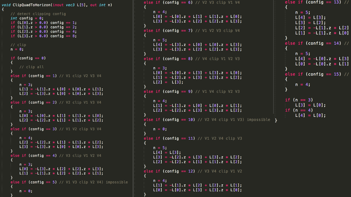Click the 'if (config == 0)' condition
351x197 pixels.
[28, 58]
